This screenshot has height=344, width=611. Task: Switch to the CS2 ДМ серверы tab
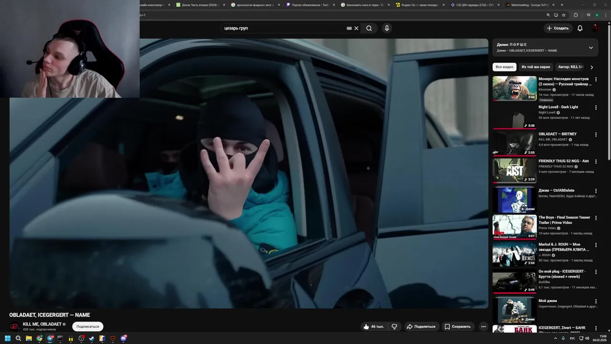(475, 5)
